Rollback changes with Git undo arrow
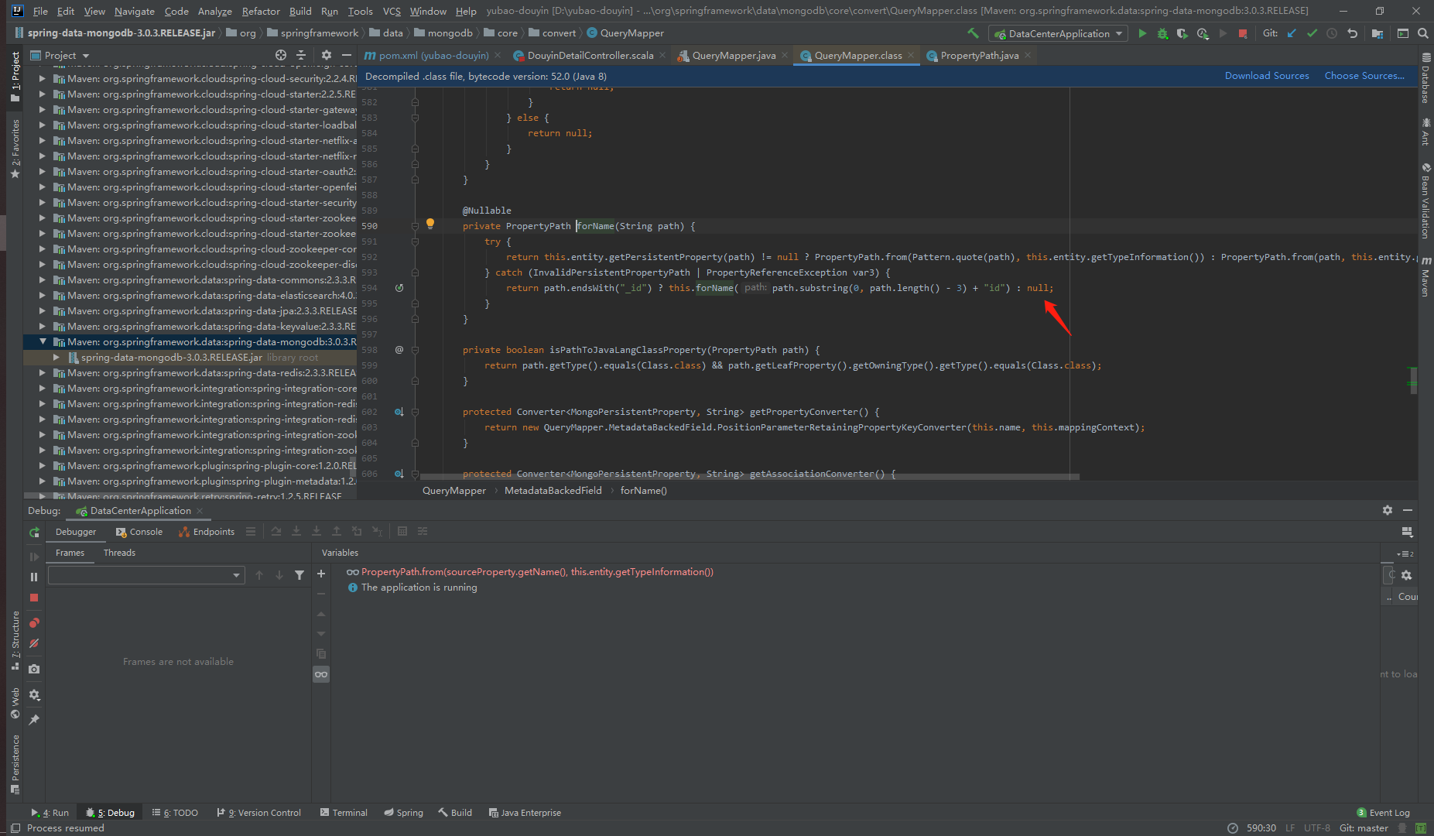The height and width of the screenshot is (836, 1434). [1352, 33]
